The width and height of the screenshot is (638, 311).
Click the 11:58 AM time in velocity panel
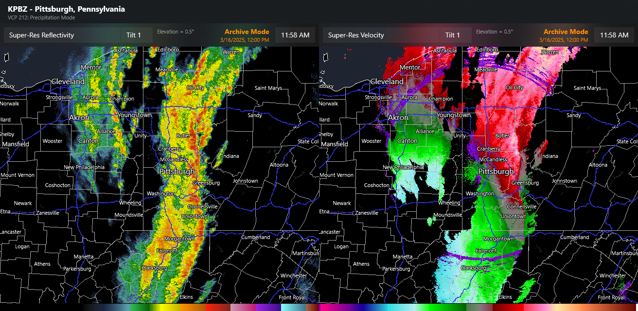pyautogui.click(x=614, y=35)
